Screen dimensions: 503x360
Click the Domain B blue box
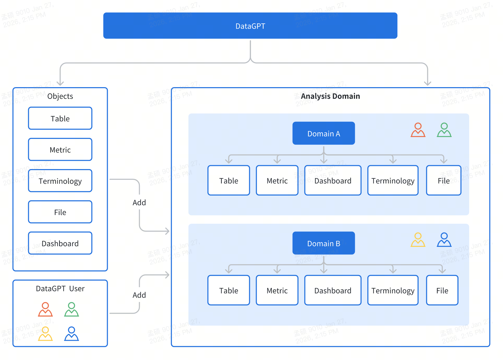tap(323, 243)
